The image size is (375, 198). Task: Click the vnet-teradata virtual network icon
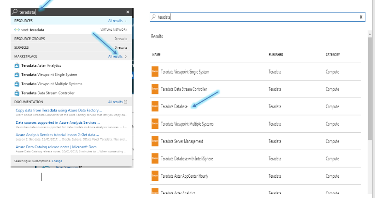coord(17,29)
